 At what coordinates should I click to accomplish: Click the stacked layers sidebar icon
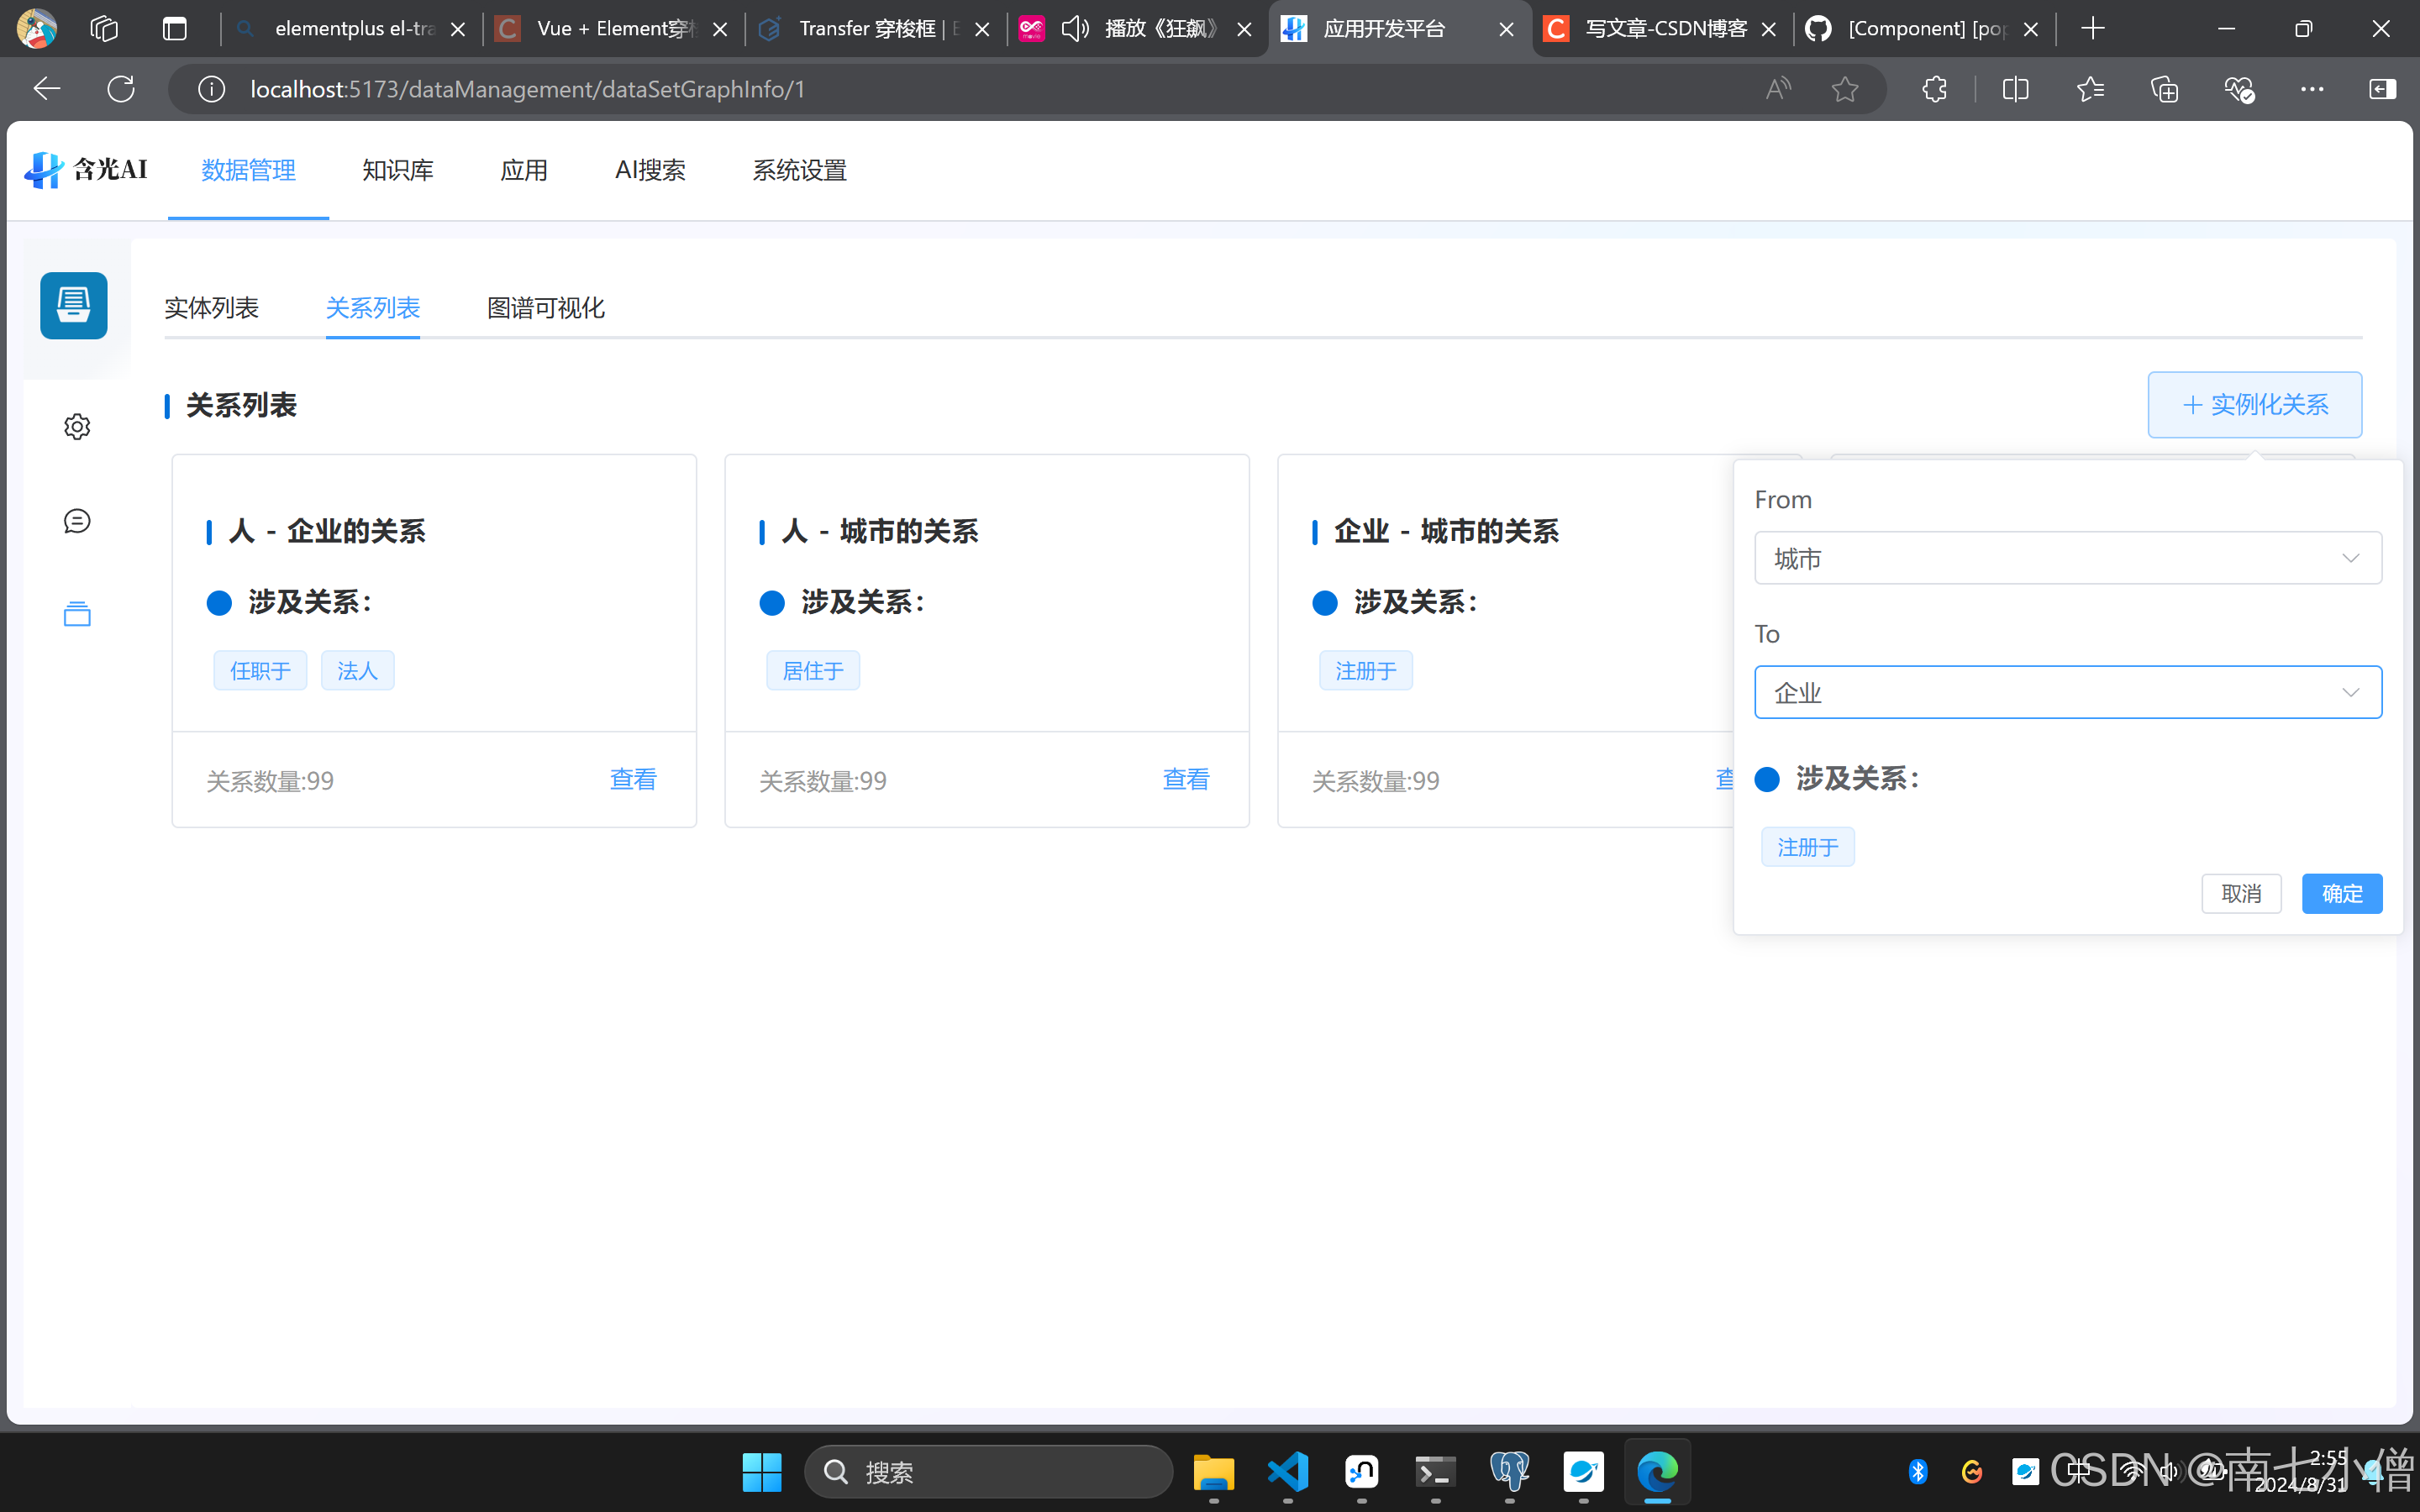point(77,614)
